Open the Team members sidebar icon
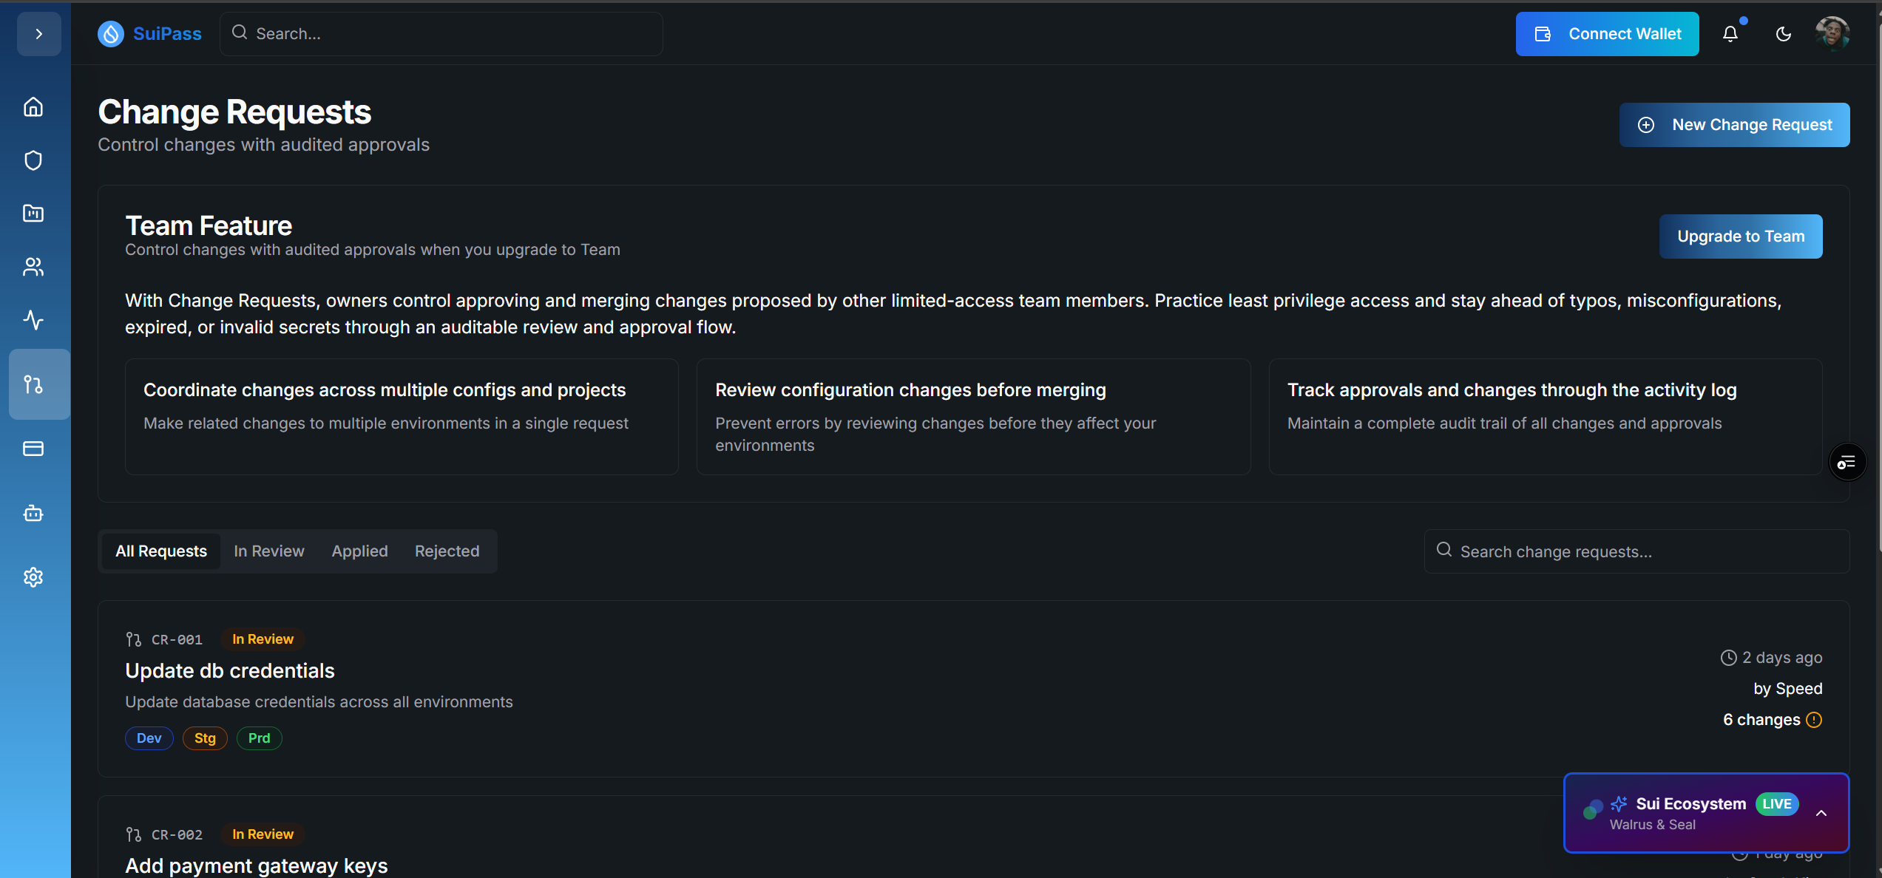This screenshot has width=1882, height=878. point(33,267)
